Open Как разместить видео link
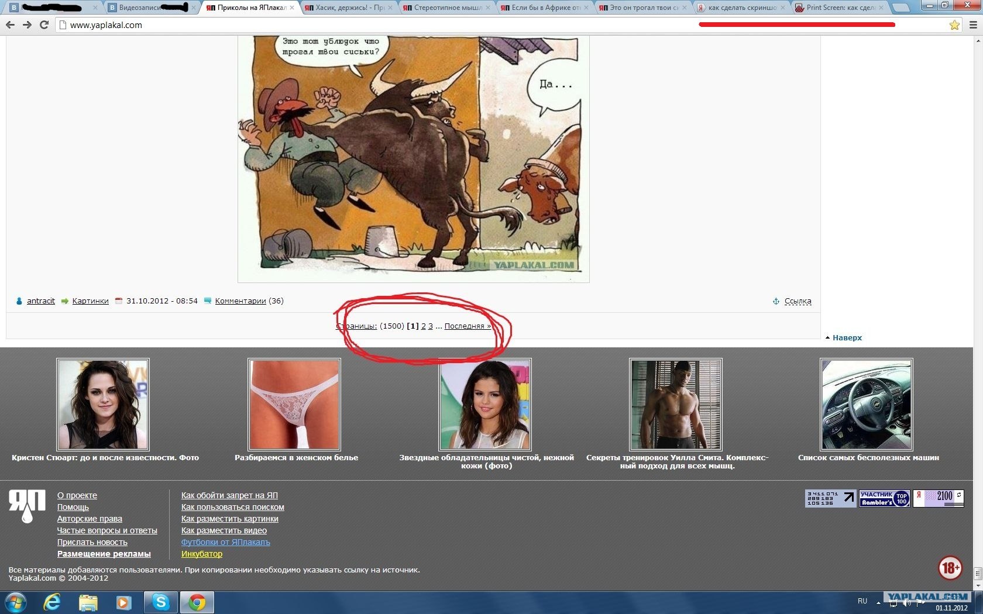Image resolution: width=983 pixels, height=614 pixels. click(x=224, y=530)
